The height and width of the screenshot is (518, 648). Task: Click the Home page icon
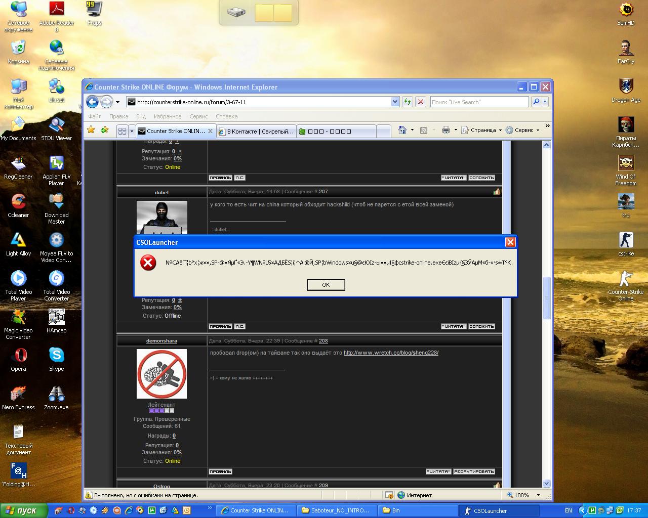click(402, 130)
